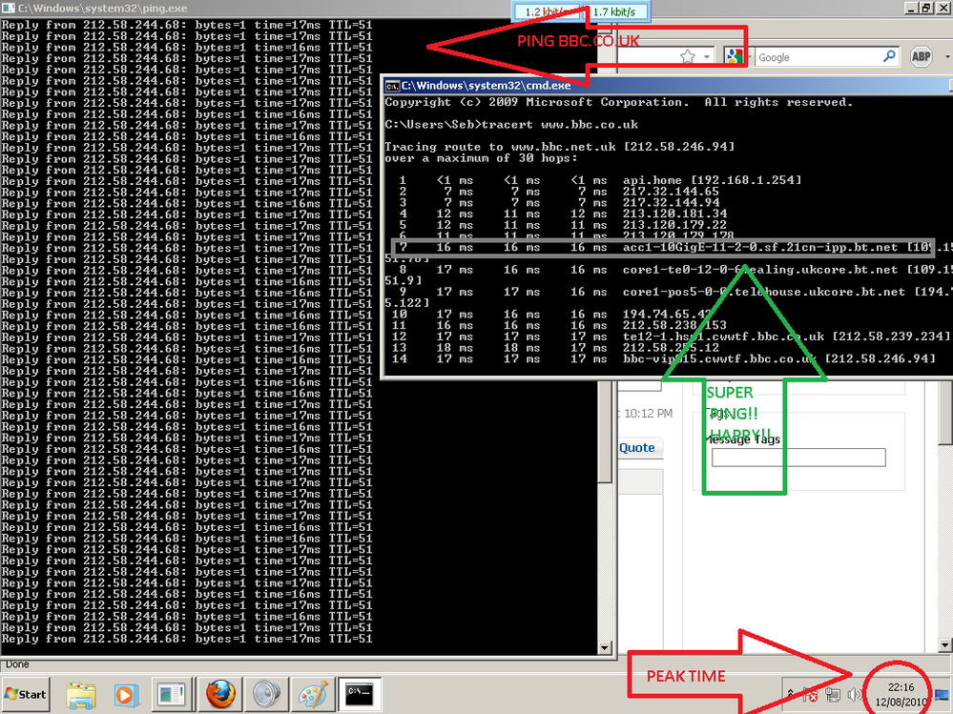
Task: Open the volume control in system tray
Action: 851,695
